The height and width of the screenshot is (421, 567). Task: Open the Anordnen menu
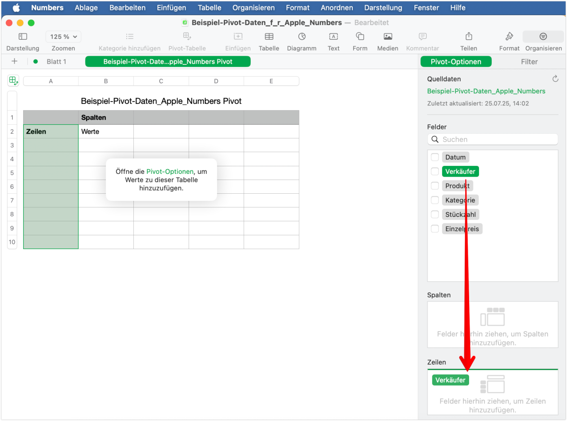click(x=337, y=8)
